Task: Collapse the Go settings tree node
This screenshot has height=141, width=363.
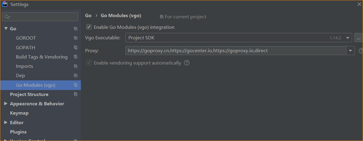Action: tap(6, 28)
